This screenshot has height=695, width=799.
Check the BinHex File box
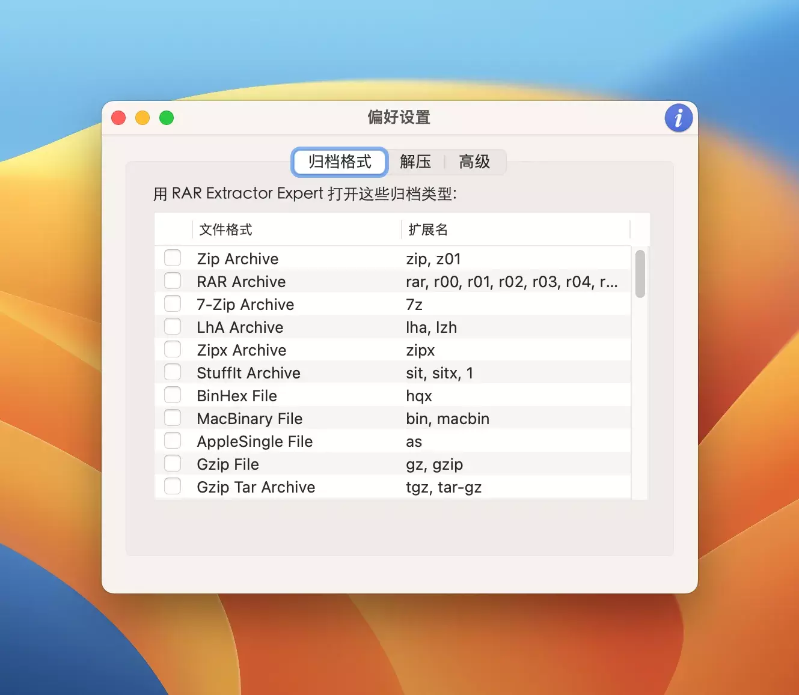173,395
